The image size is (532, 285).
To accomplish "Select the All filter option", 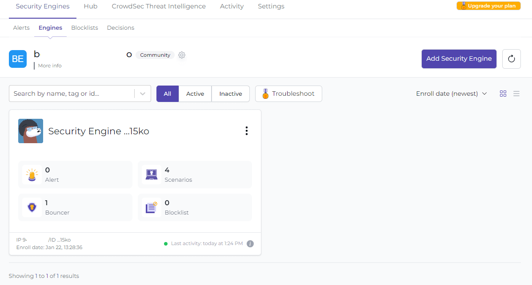I will pos(167,94).
